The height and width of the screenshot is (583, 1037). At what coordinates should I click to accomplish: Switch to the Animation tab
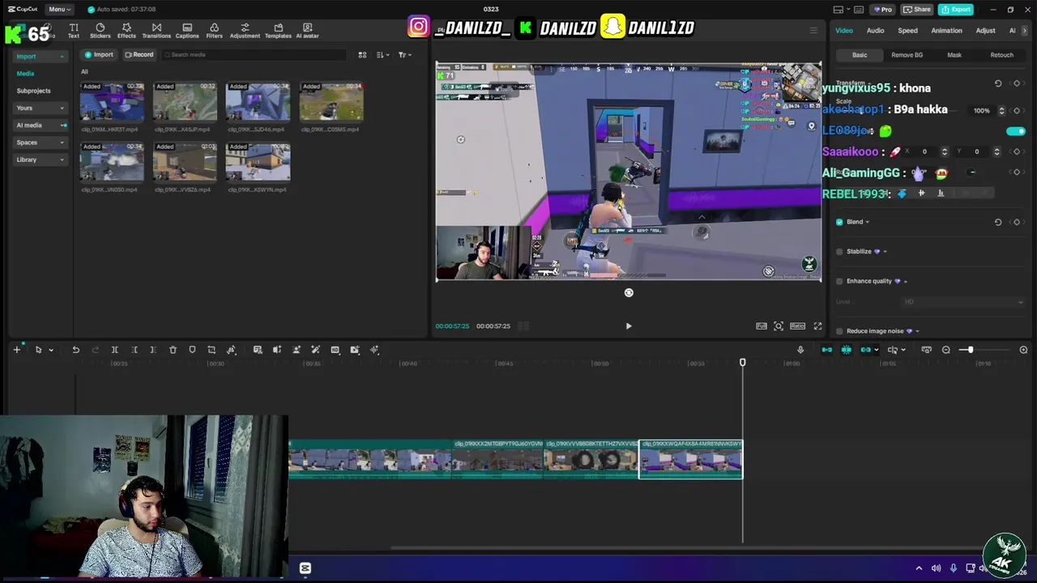pos(946,31)
